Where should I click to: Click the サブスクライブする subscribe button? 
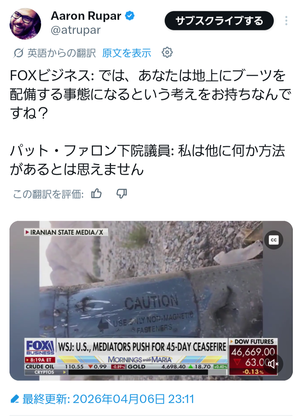(x=219, y=21)
